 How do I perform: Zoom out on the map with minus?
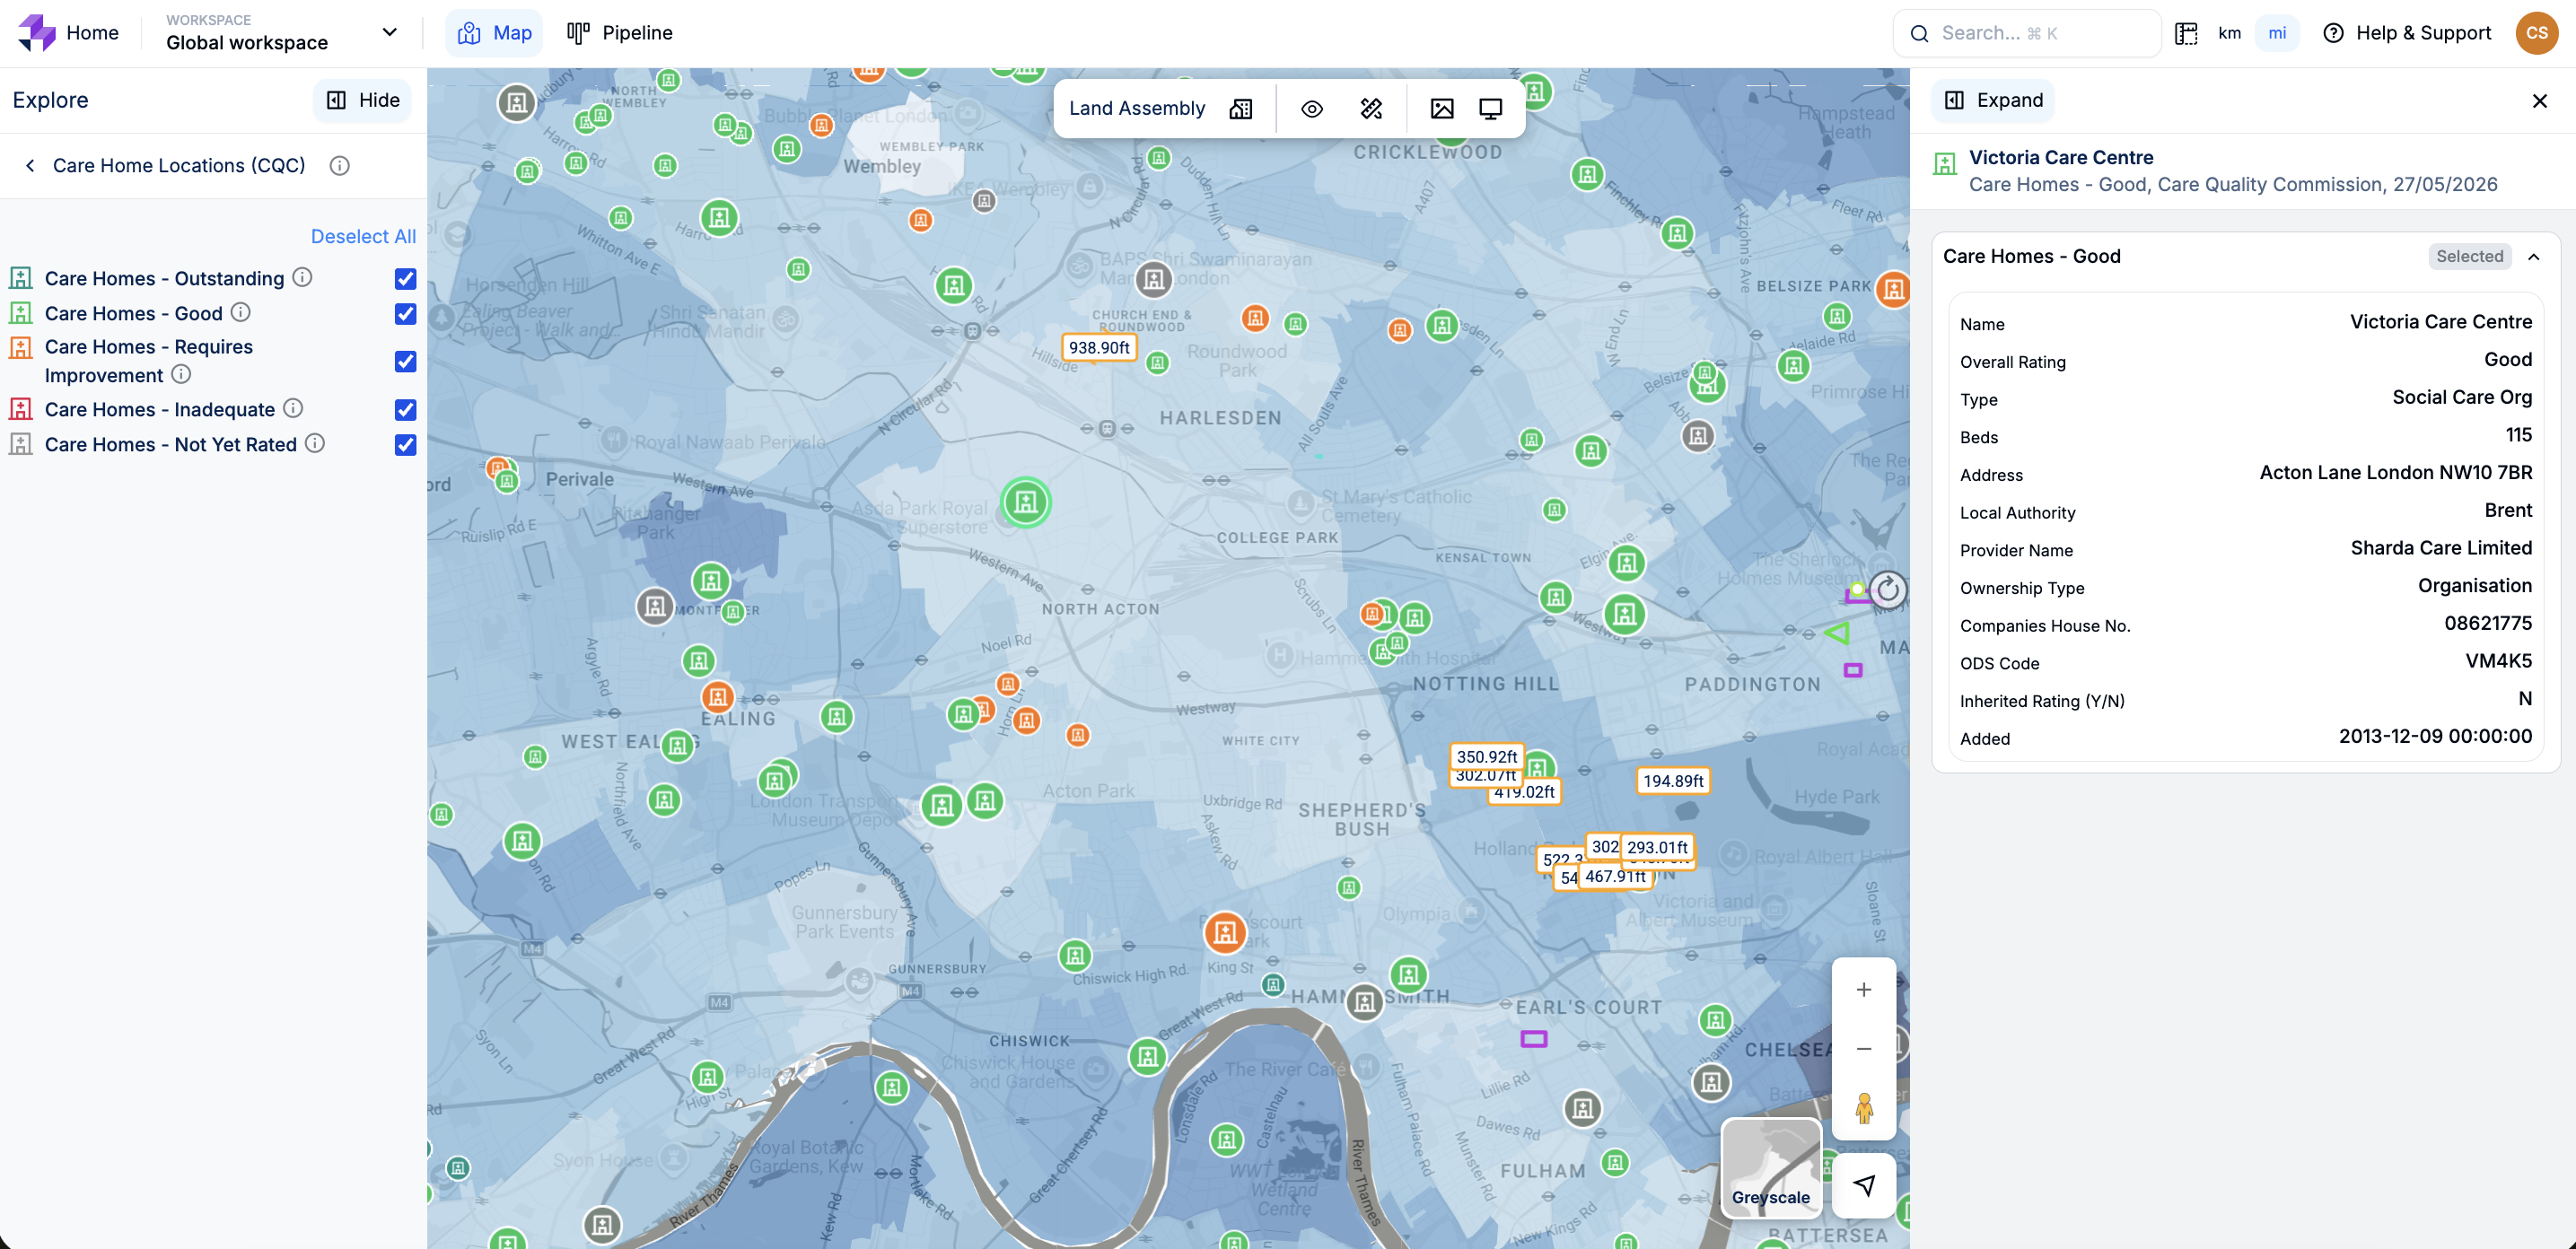(1863, 1048)
